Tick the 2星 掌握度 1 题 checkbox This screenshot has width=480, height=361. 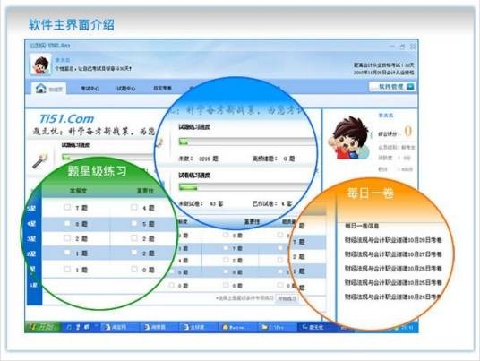67,253
